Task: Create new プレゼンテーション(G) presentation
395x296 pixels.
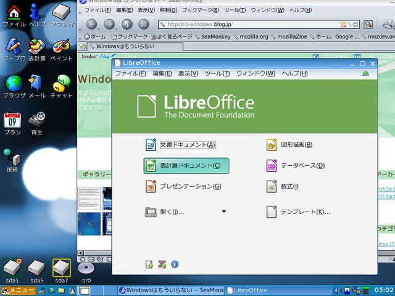Action: click(x=183, y=186)
